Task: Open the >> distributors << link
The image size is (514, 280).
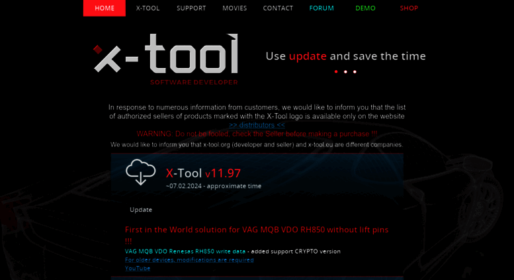Action: (257, 125)
